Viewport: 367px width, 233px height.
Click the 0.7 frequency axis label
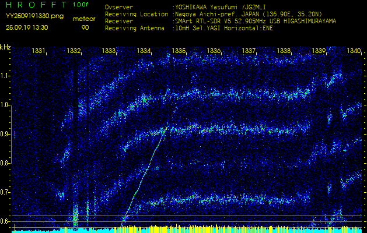pos(6,192)
